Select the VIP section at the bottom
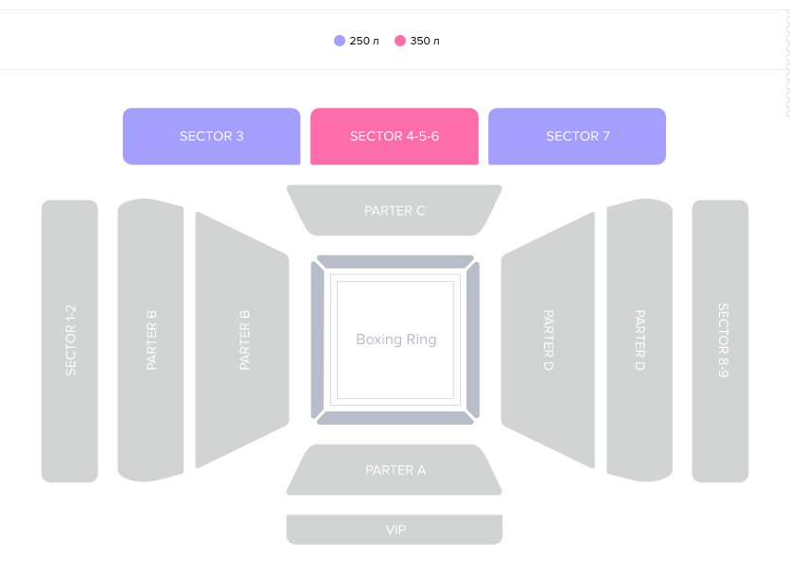790x576 pixels. (x=395, y=530)
